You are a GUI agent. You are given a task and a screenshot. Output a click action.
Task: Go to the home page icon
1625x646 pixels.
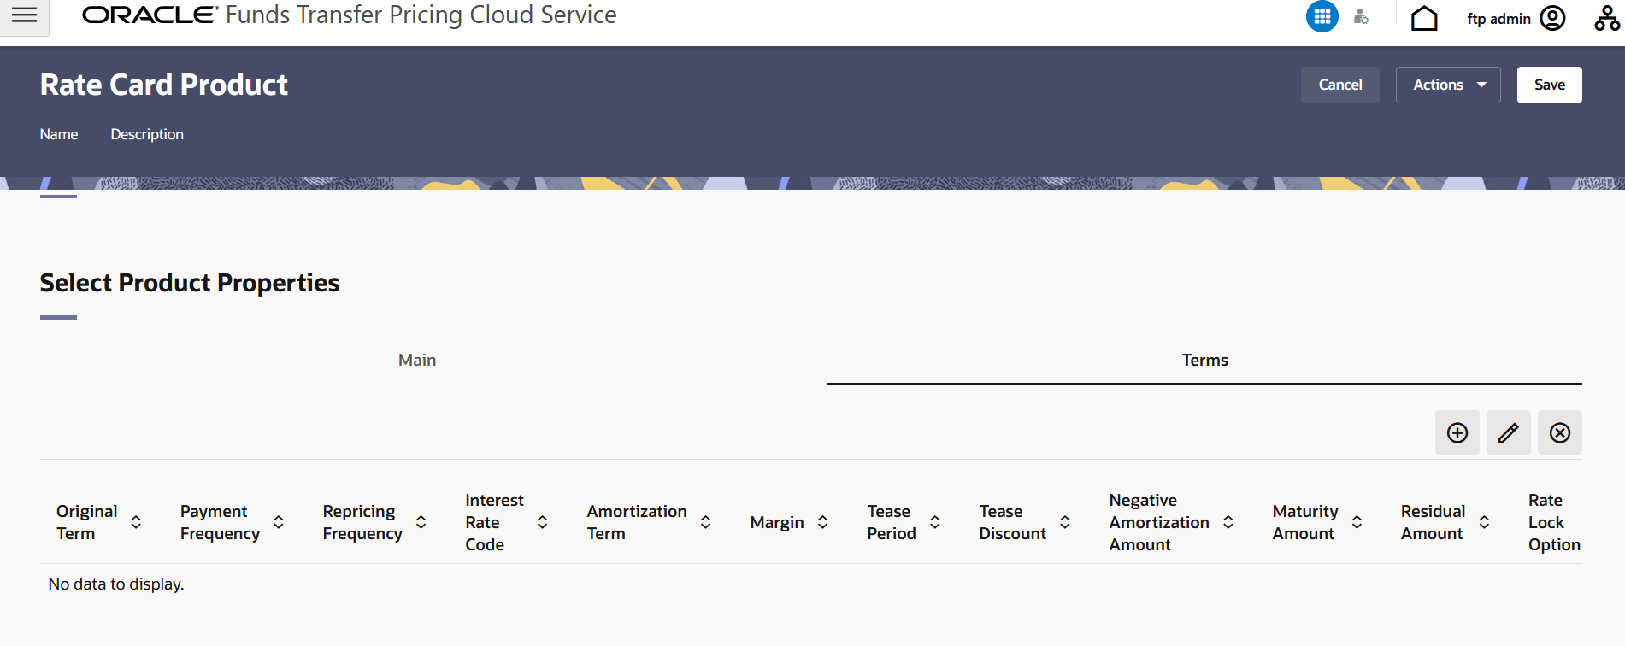point(1424,18)
